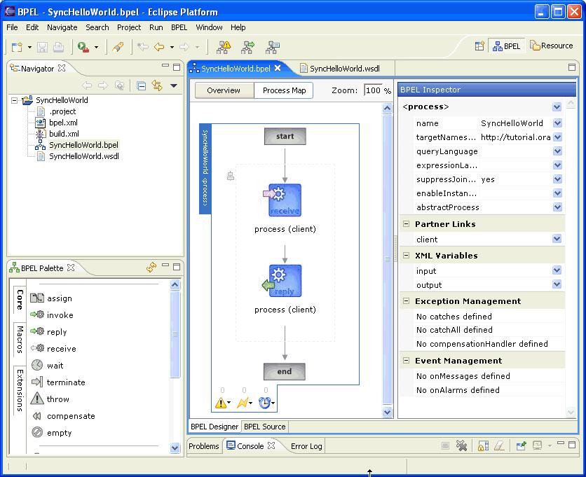This screenshot has height=477, width=586.
Task: Click the start node in diagram
Action: [x=285, y=137]
